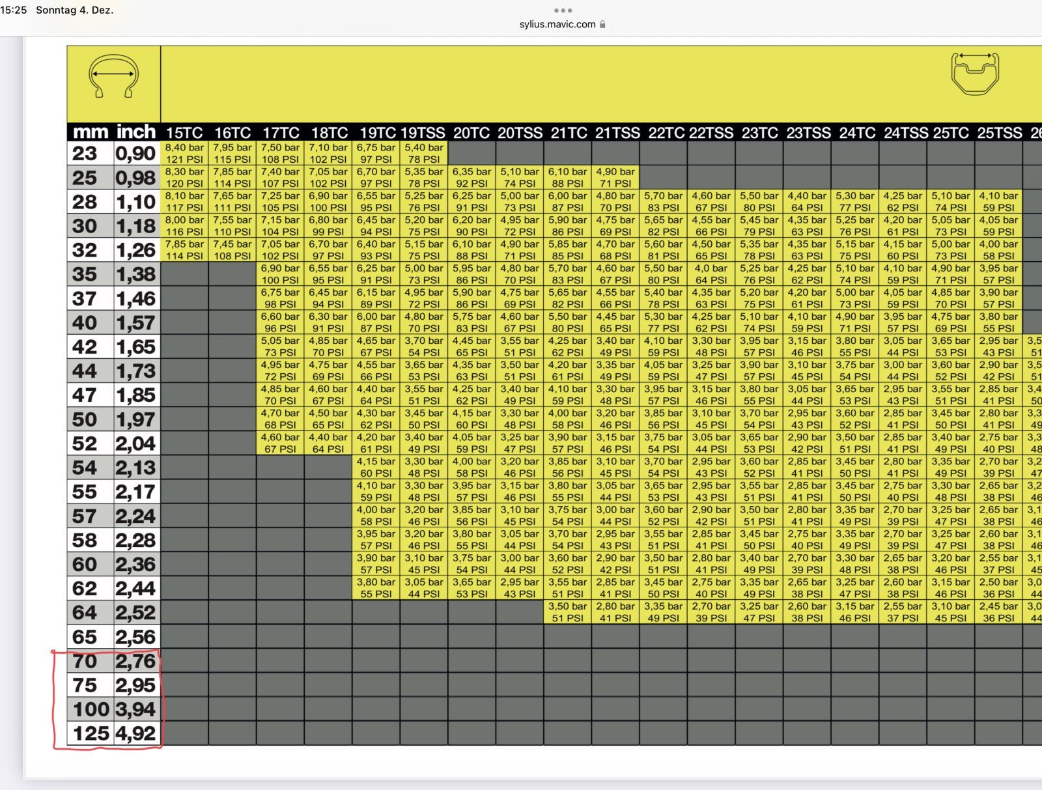This screenshot has height=790, width=1042.
Task: Select the 3,94 inch row value
Action: [x=135, y=709]
